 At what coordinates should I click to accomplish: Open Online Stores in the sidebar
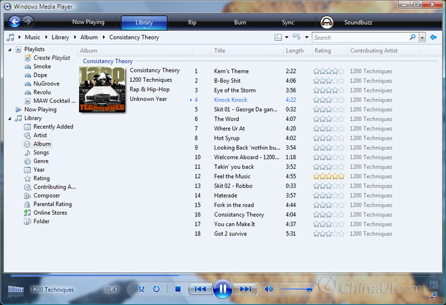[x=50, y=213]
